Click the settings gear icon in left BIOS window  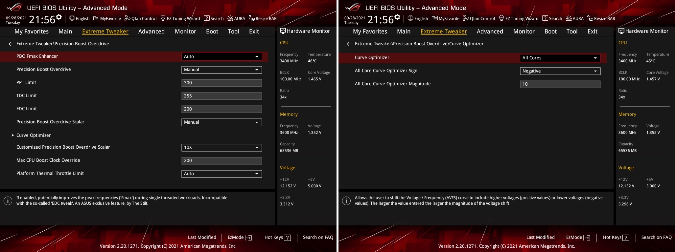point(59,17)
